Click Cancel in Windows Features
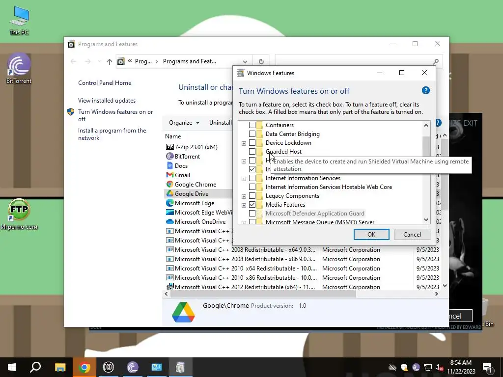This screenshot has width=503, height=377. click(x=412, y=234)
